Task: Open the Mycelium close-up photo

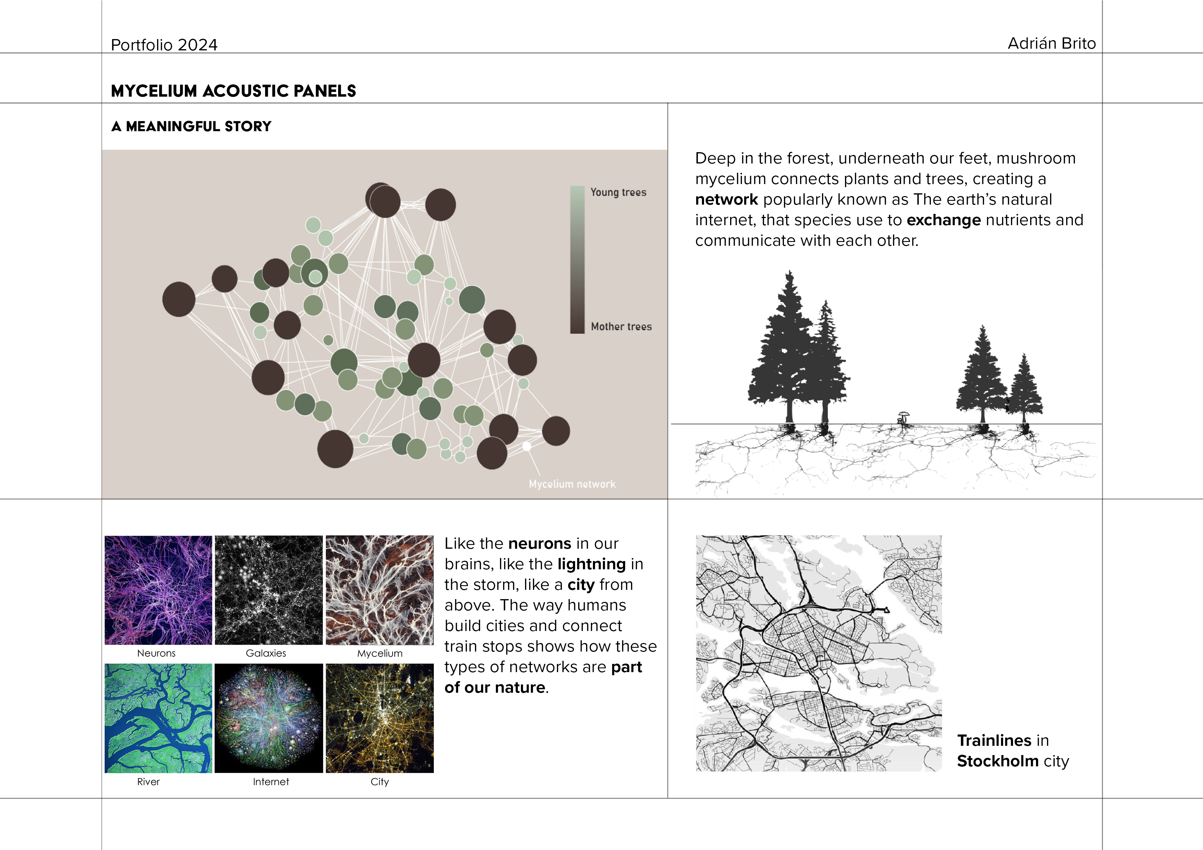Action: [380, 590]
